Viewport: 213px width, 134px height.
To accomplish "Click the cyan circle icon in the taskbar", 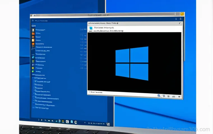I will [56, 121].
